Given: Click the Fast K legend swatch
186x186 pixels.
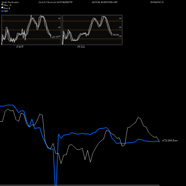Looking at the screenshot, I should point(2,8).
